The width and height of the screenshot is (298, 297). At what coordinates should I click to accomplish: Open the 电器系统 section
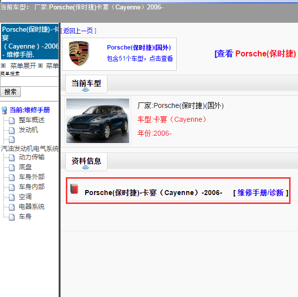pos(32,206)
